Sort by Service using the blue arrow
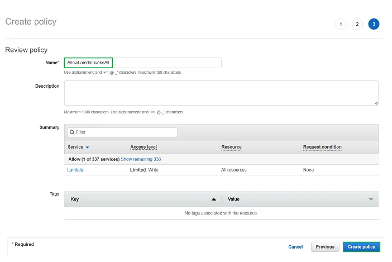Screen dimensions: 392x262 click(88, 147)
